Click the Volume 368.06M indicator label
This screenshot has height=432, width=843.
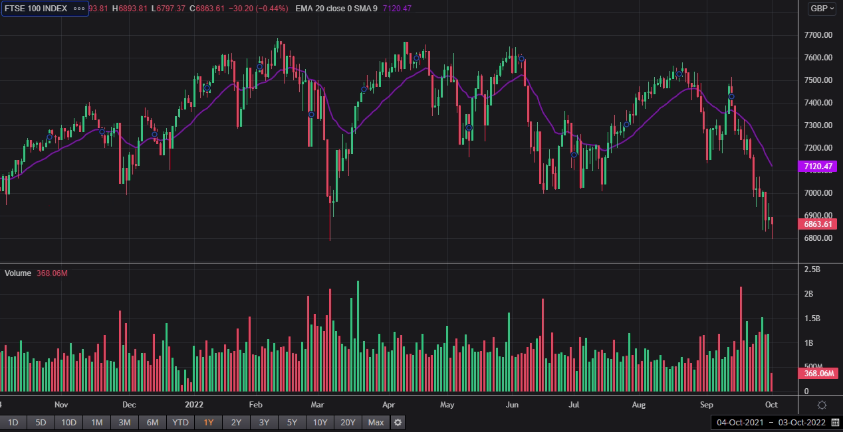37,273
